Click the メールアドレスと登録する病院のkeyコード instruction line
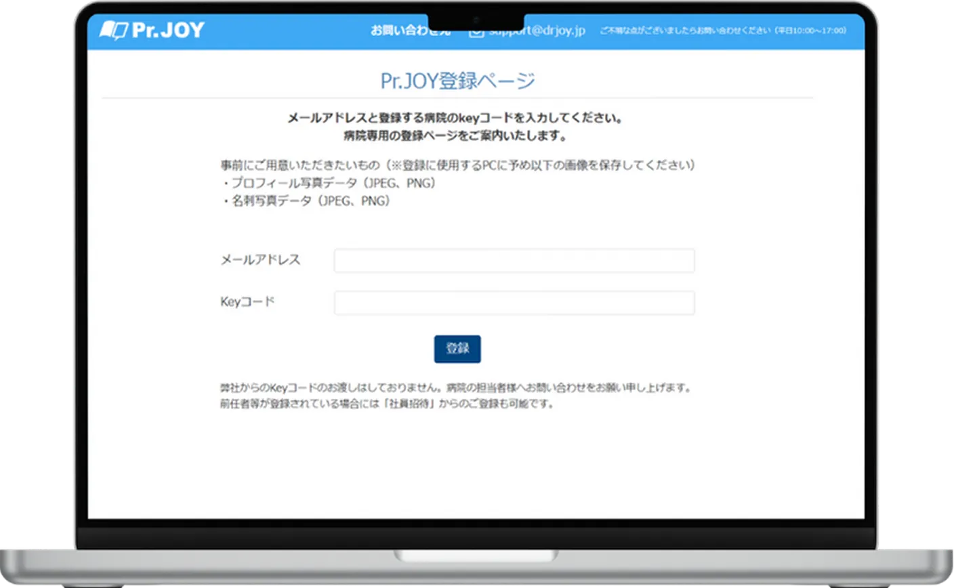Viewport: 954px width, 588px height. click(455, 118)
